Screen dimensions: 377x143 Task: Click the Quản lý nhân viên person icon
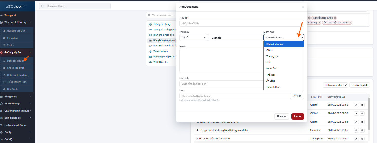click(4, 31)
